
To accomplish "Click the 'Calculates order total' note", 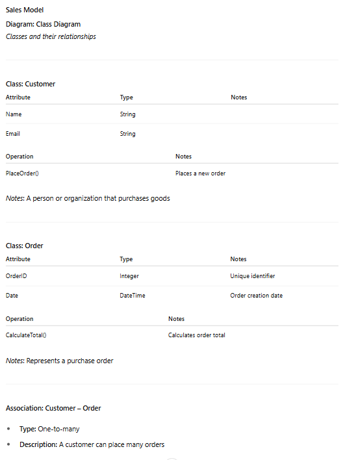I will 197,335.
